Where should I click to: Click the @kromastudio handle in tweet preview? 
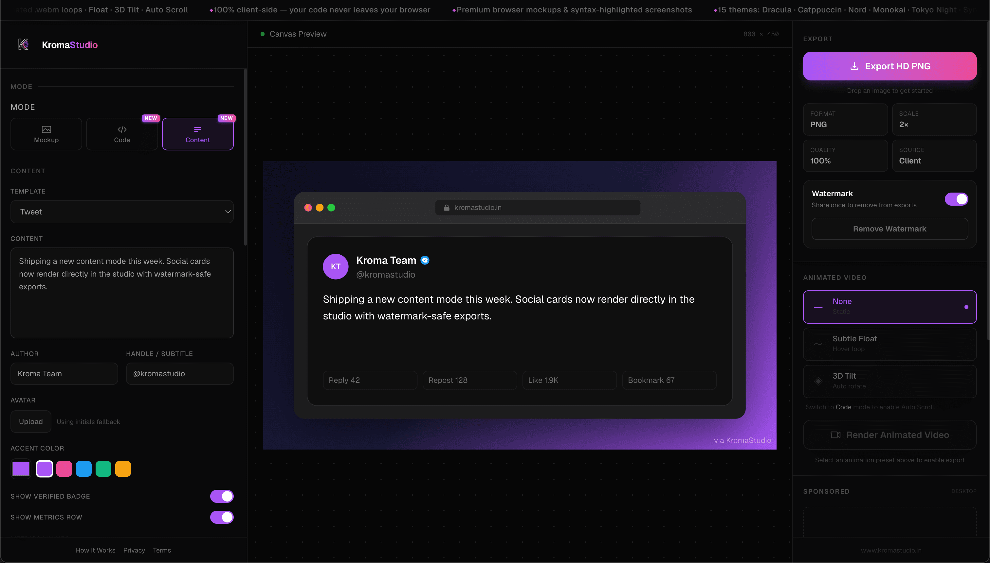point(386,275)
